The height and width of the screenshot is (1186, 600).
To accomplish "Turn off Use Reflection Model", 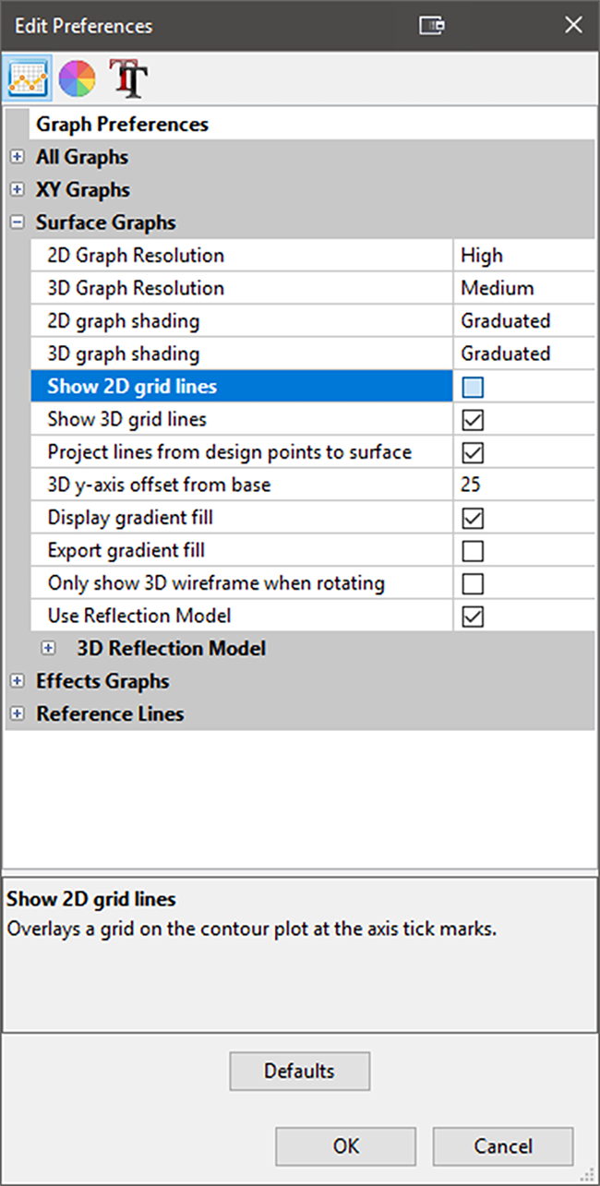I will [474, 617].
